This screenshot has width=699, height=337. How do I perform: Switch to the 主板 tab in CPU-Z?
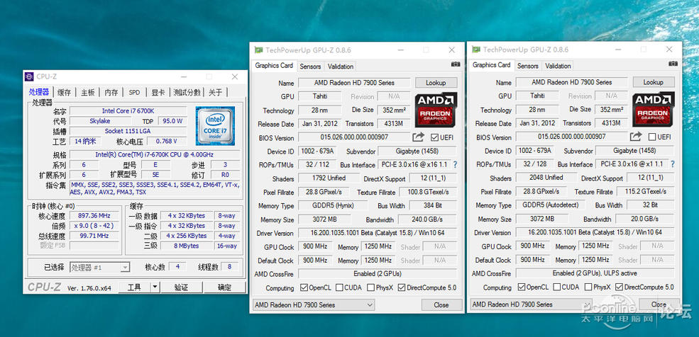88,93
